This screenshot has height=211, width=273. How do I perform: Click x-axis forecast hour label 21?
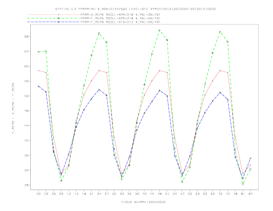(91, 194)
